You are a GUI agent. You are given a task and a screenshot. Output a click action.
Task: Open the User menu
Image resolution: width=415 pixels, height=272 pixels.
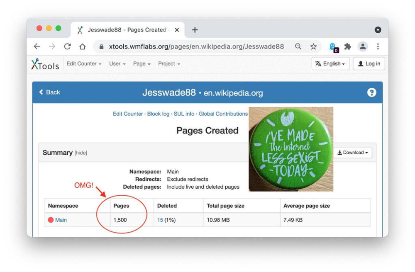click(x=118, y=64)
